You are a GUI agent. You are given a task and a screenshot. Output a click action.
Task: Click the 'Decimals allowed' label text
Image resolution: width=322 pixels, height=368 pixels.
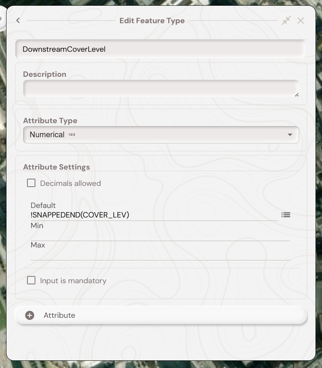click(x=70, y=183)
